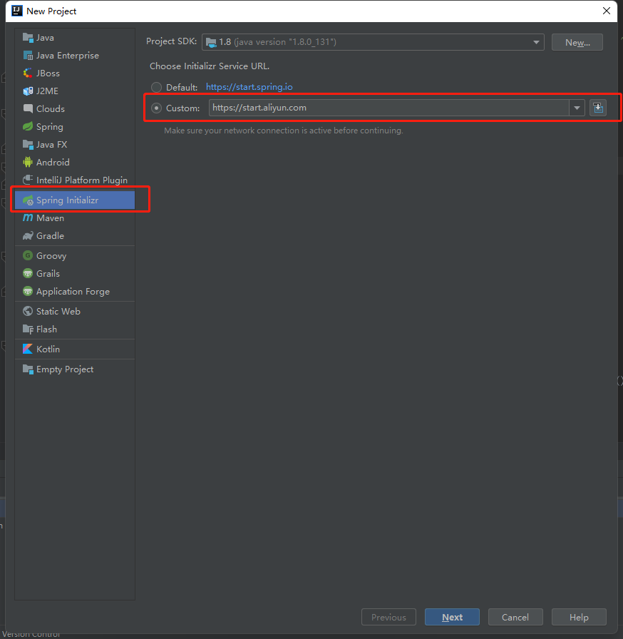The height and width of the screenshot is (639, 623).
Task: Choose the Kotlin project type
Action: coord(27,349)
